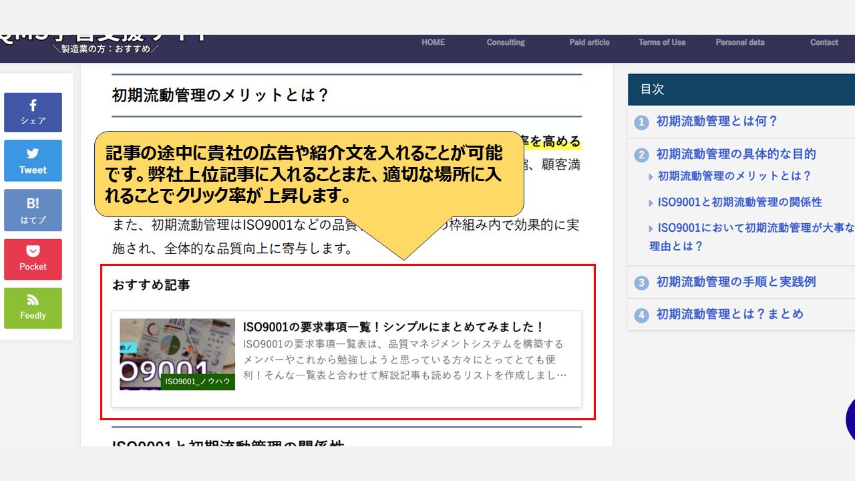Go to the Paid article page

pyautogui.click(x=589, y=42)
